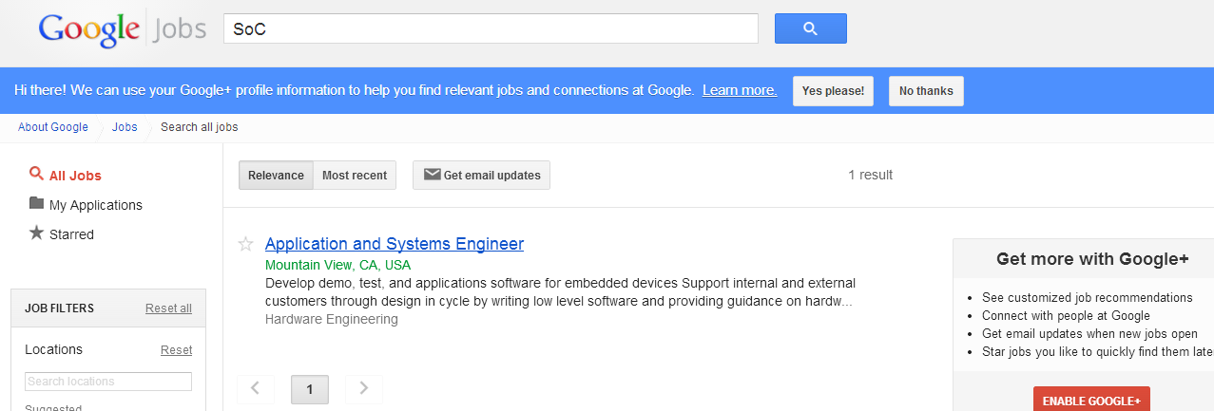Go to previous results page arrow
Viewport: 1214px width, 411px height.
tap(256, 389)
